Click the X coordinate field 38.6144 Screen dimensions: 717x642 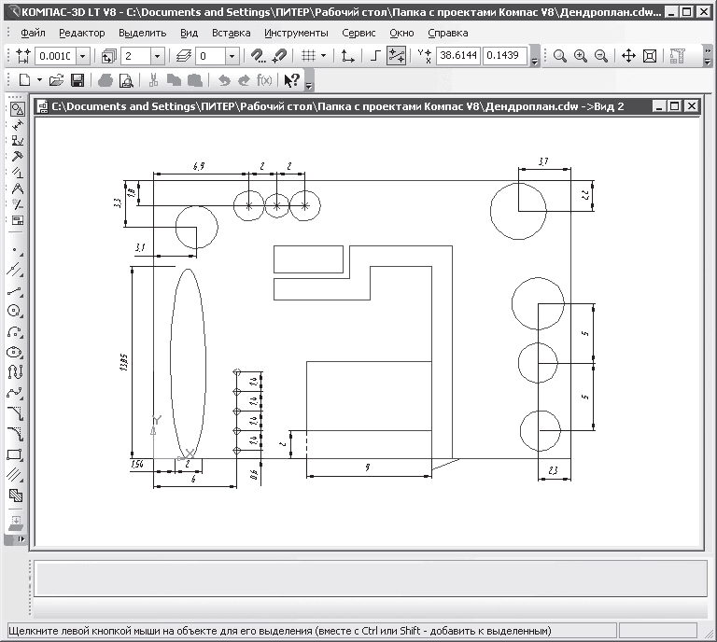click(457, 56)
